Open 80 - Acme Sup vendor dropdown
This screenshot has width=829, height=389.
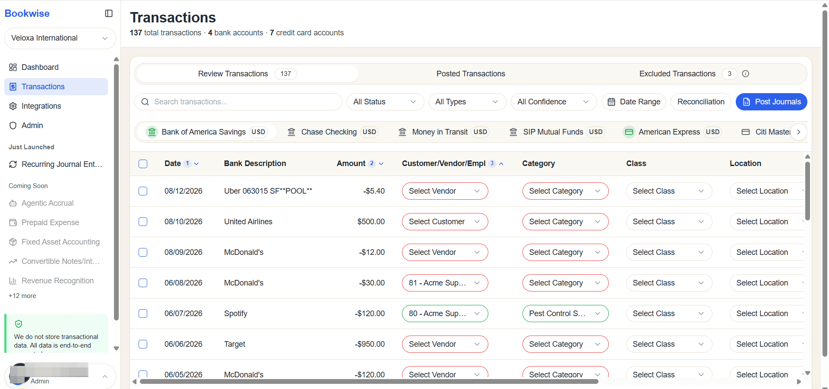click(x=445, y=314)
